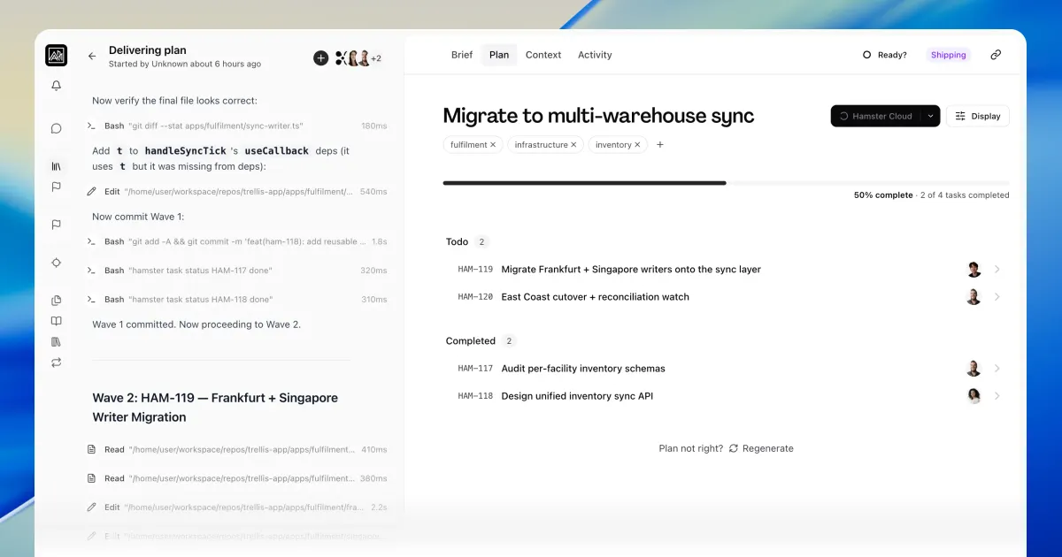
Task: Expand HAM-118 task with its chevron
Action: pos(997,396)
